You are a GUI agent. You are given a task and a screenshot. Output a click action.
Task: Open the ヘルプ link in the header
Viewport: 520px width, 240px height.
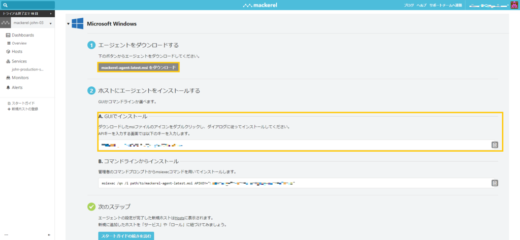click(421, 5)
